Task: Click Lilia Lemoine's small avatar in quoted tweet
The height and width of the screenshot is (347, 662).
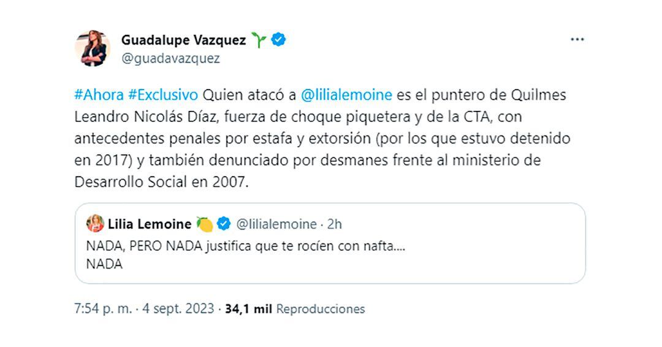Action: pos(96,224)
